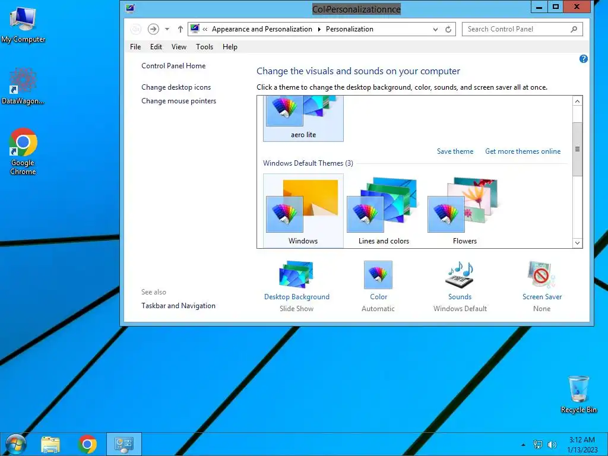
Task: Open the DataWagon desktop shortcut
Action: coord(23,86)
